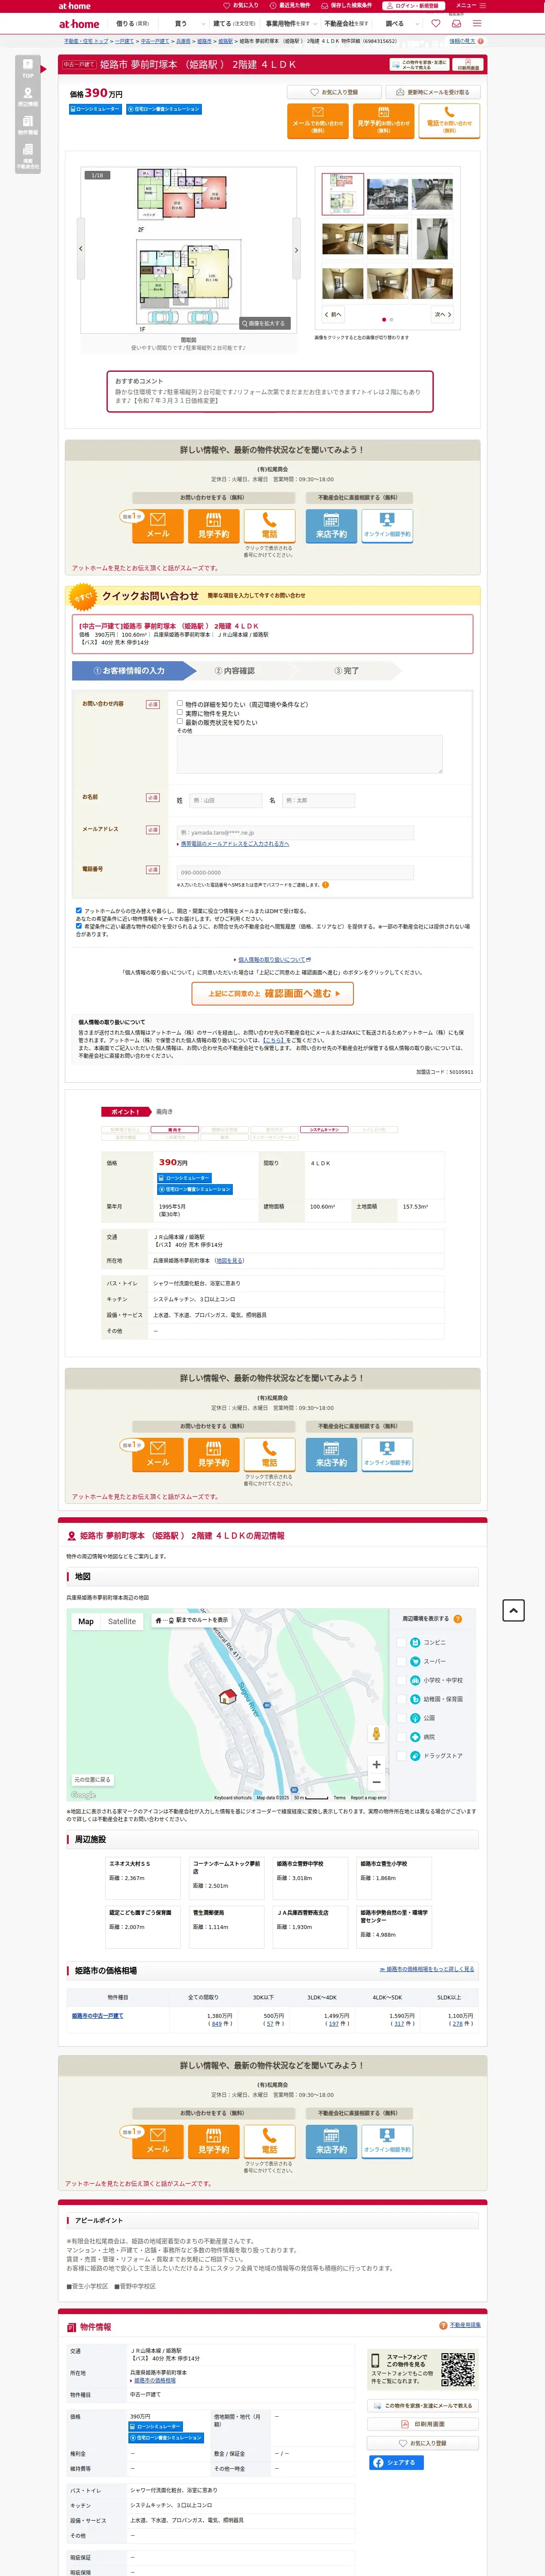This screenshot has height=2576, width=545.
Task: Click orange メール inquiry button near top
Action: pyautogui.click(x=317, y=120)
